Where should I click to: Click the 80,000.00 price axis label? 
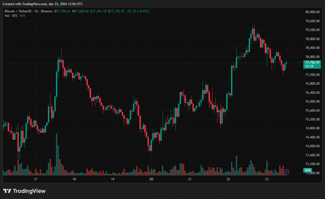point(312,12)
